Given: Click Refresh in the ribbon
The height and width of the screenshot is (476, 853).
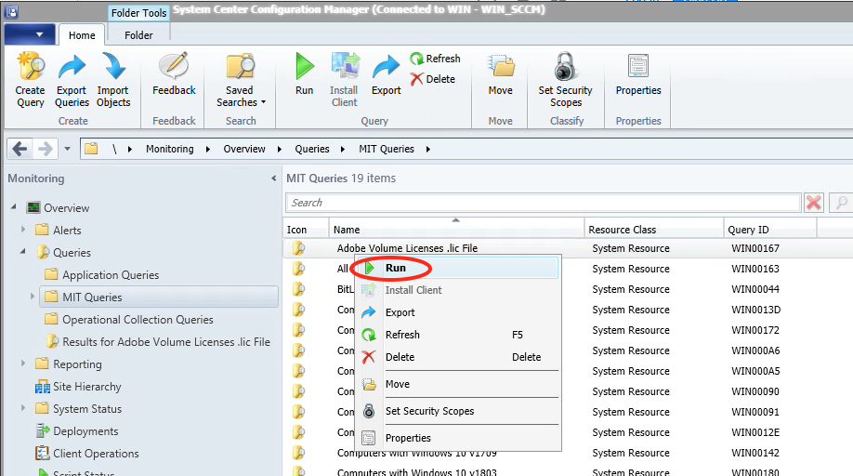Looking at the screenshot, I should (435, 59).
